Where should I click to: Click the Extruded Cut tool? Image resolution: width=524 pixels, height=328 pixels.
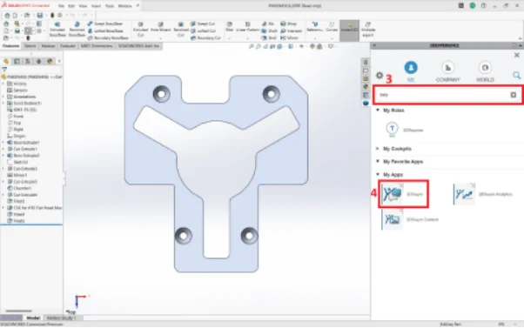coord(140,30)
